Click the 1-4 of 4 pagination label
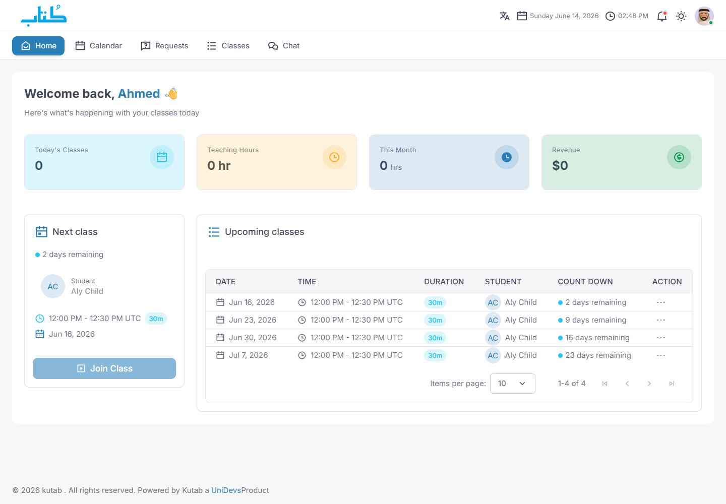 572,384
